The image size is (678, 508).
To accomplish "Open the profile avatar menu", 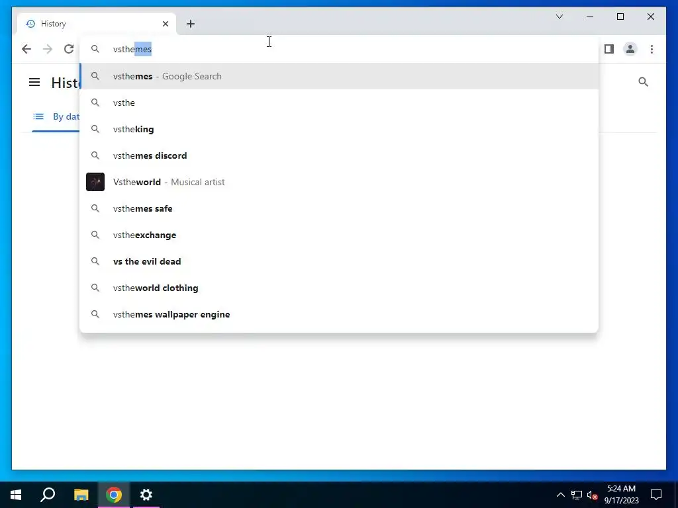I will (630, 49).
